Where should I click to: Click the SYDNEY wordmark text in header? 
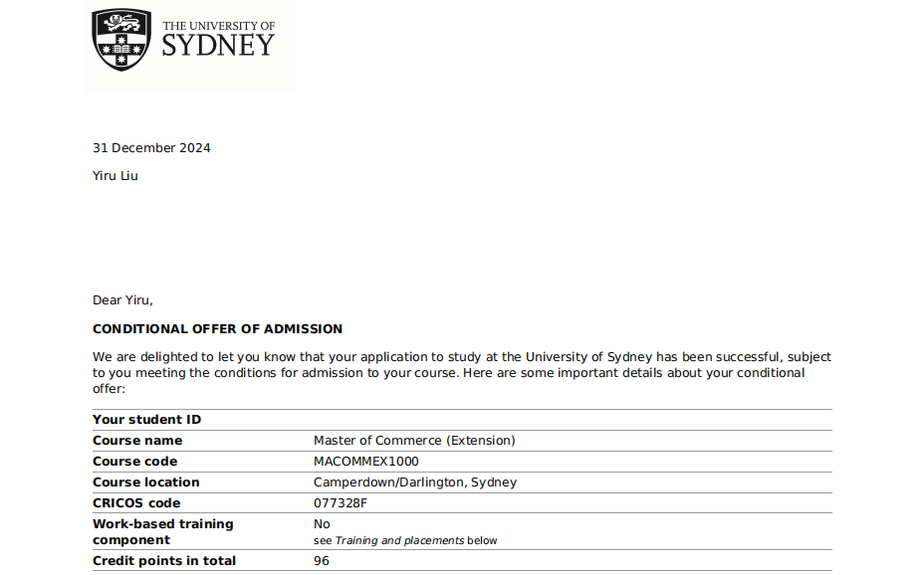[x=217, y=46]
